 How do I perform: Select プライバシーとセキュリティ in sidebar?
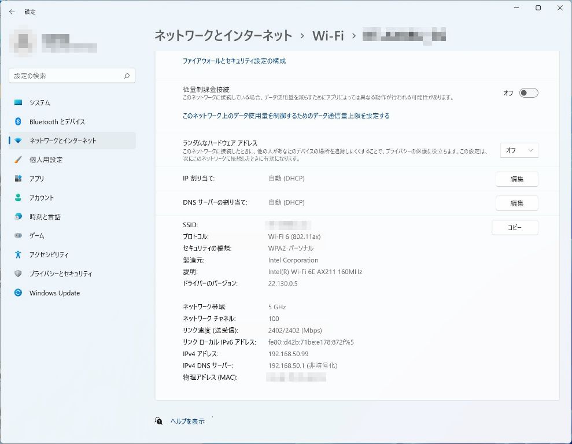pyautogui.click(x=61, y=274)
